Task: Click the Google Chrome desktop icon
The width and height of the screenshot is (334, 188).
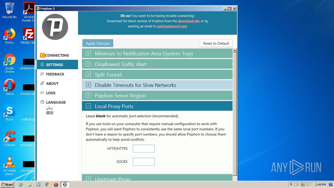Action: 9,63
